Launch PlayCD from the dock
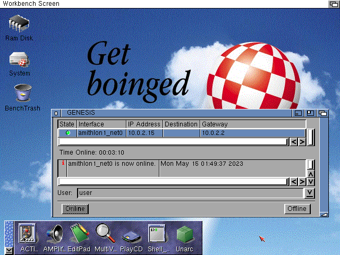Image resolution: width=340 pixels, height=255 pixels. 131,237
